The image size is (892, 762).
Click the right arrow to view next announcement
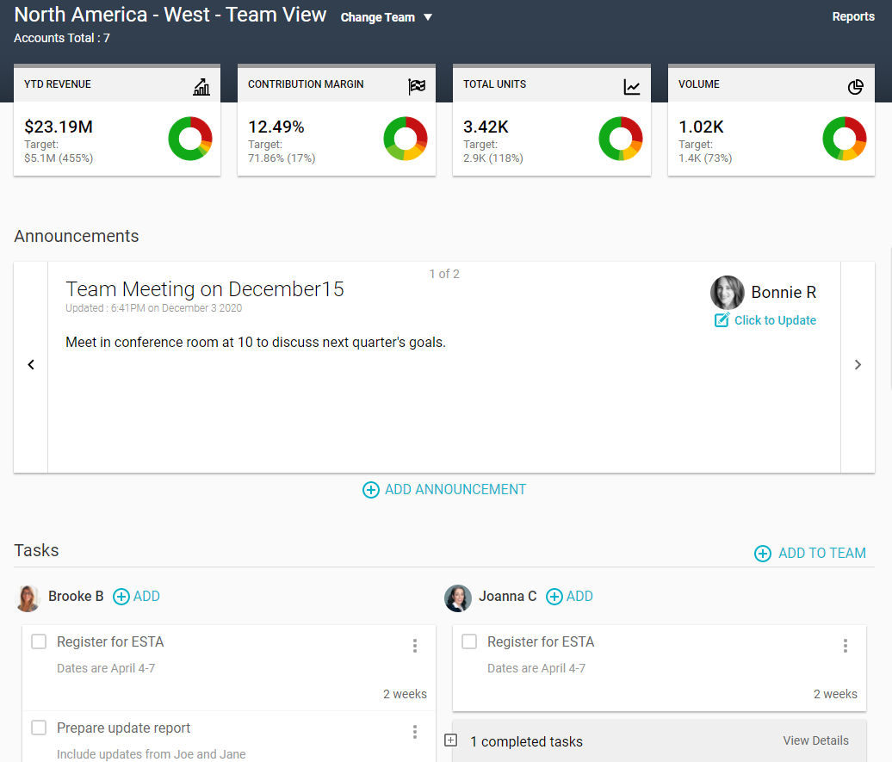(858, 364)
